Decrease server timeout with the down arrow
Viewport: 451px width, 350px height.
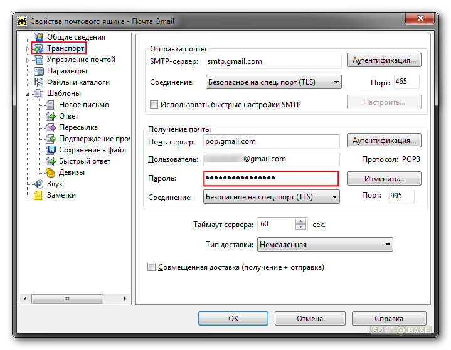tap(300, 226)
